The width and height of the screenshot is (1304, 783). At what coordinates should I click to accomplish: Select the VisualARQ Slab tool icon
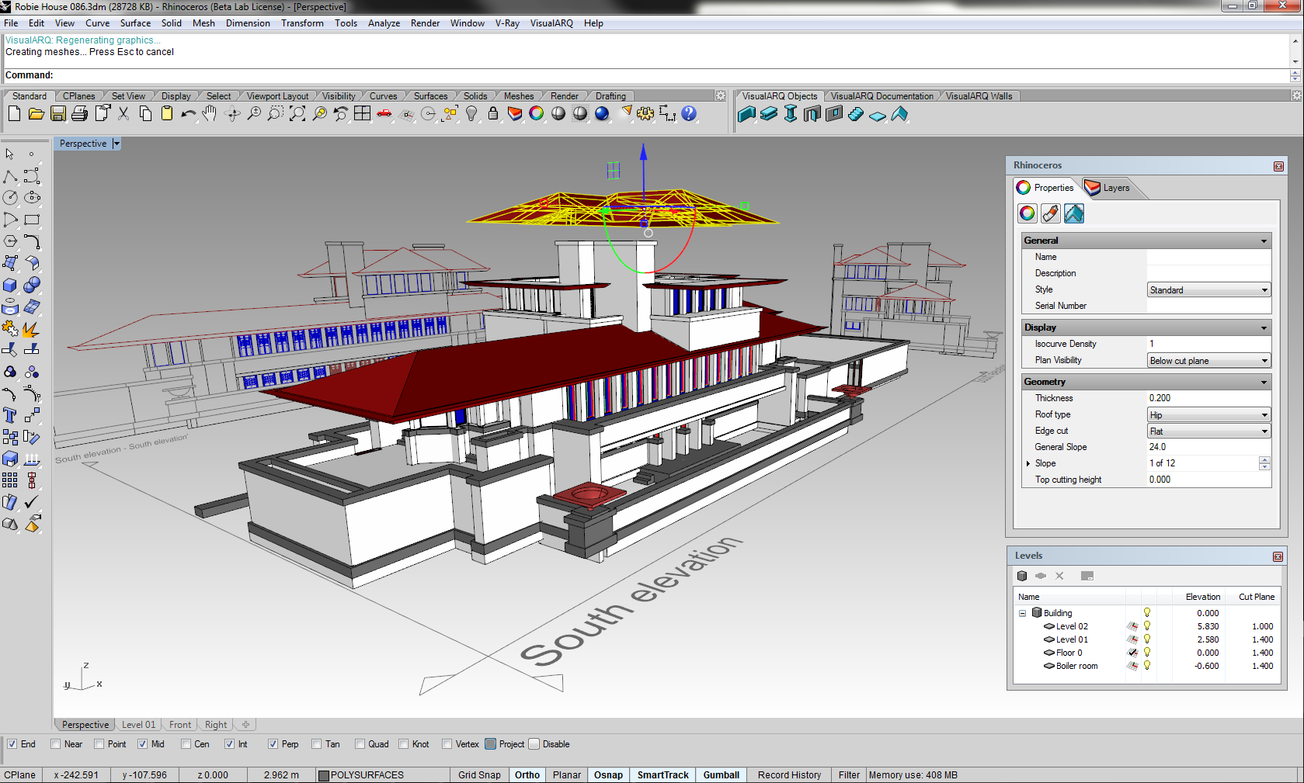[x=877, y=115]
